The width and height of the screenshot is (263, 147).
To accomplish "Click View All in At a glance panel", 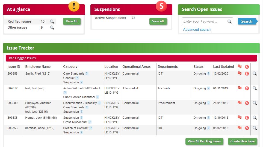I will click(72, 21).
